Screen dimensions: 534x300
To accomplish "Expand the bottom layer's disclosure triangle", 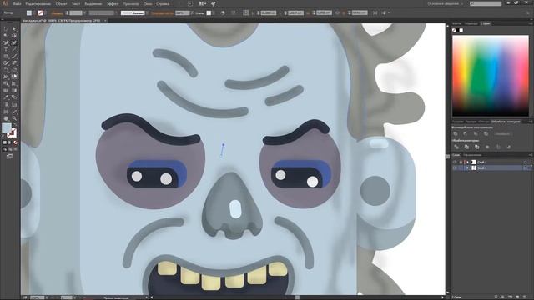I will pyautogui.click(x=467, y=168).
